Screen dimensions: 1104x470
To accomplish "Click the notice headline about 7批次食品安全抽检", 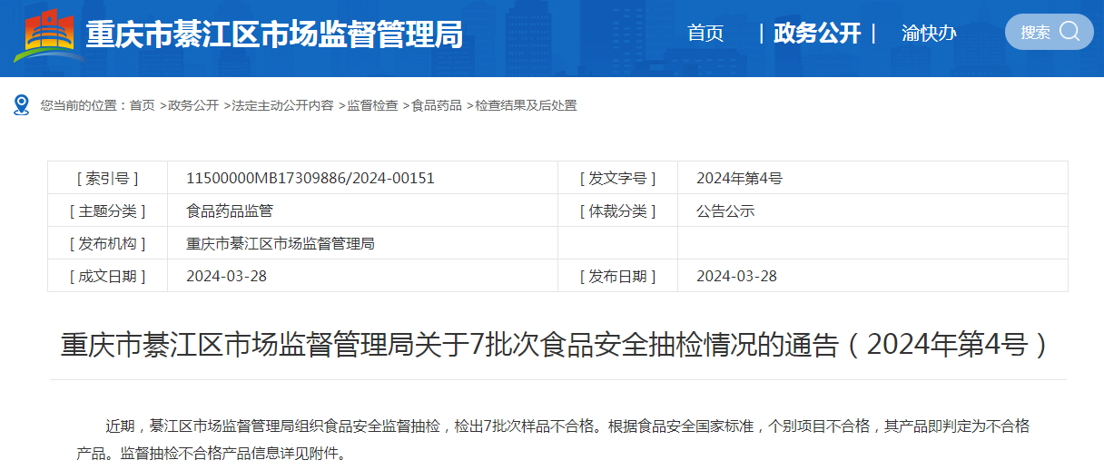I will 554,345.
